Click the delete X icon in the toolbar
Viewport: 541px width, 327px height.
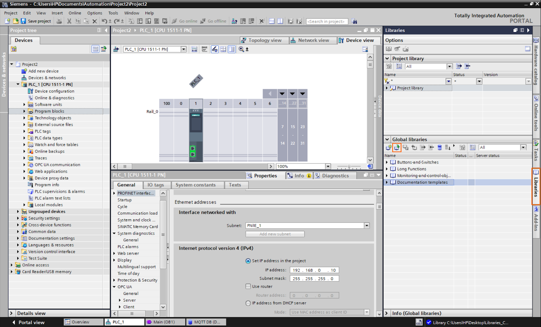tap(95, 21)
